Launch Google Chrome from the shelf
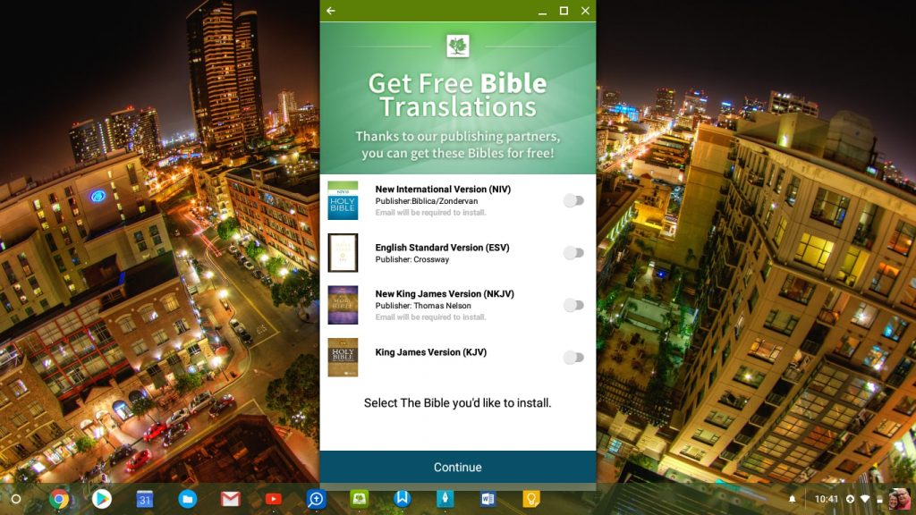916x515 pixels. point(58,499)
